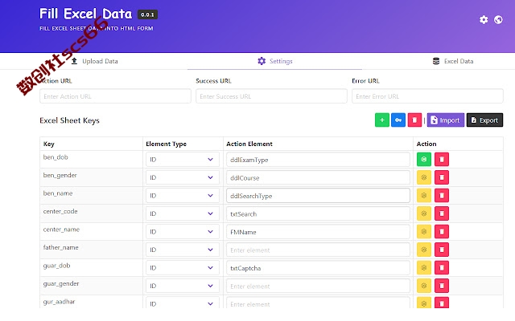This screenshot has width=515, height=321.
Task: Delete the center_code row
Action: coord(442,213)
